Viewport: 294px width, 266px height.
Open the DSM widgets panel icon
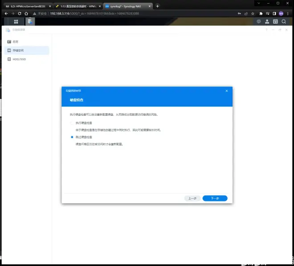[275, 21]
